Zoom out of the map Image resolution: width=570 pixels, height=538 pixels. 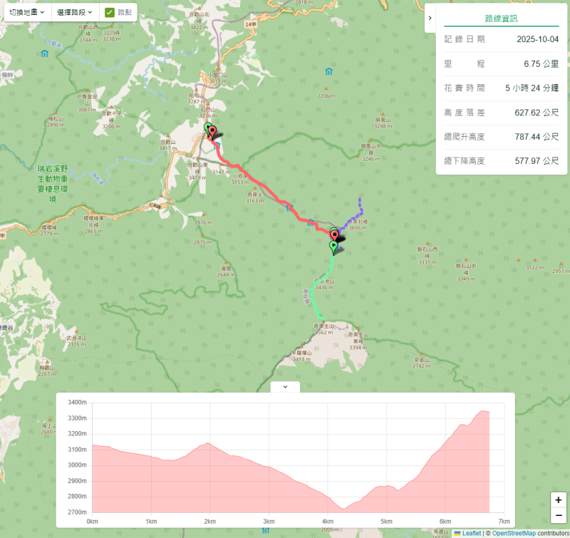(x=558, y=515)
